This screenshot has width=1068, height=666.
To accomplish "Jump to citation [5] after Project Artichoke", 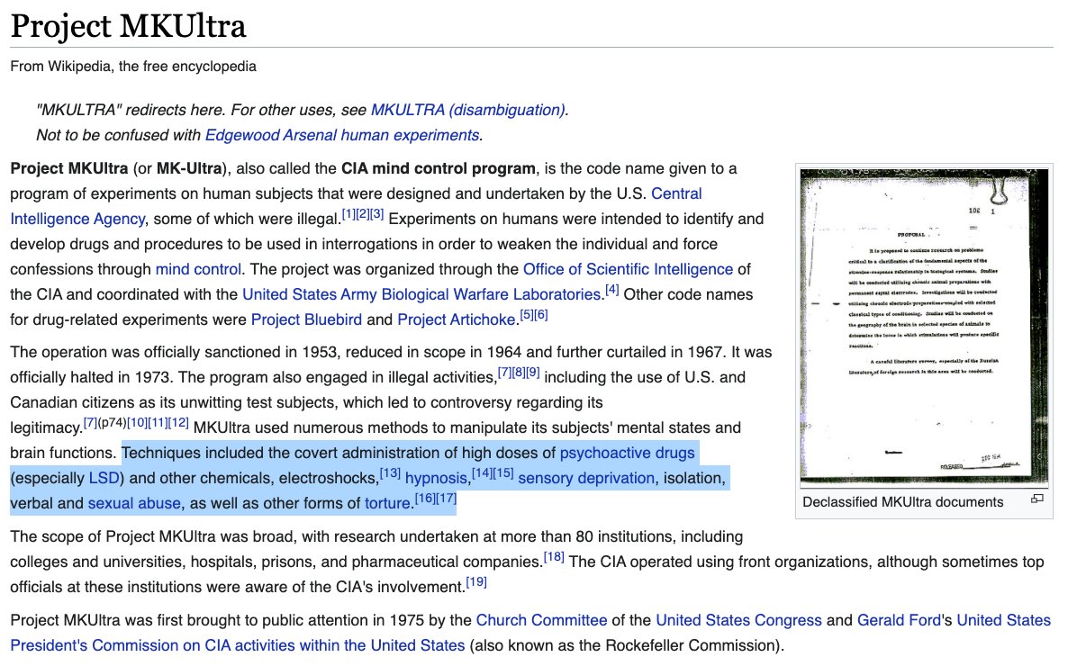I will click(527, 315).
